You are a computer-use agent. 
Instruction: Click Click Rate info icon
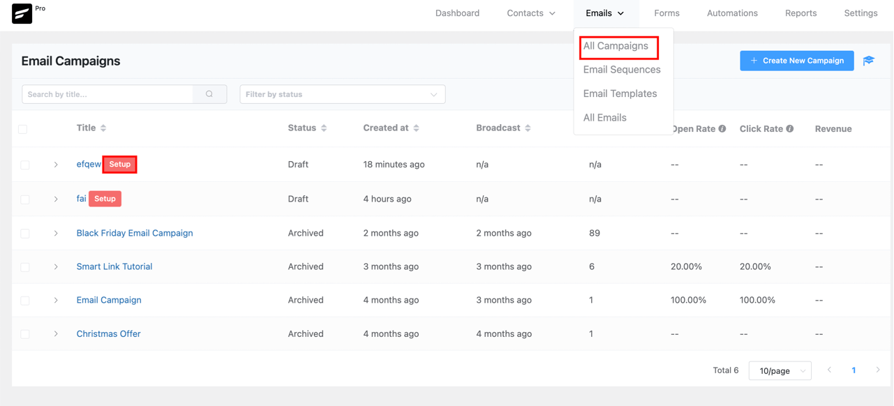[790, 128]
